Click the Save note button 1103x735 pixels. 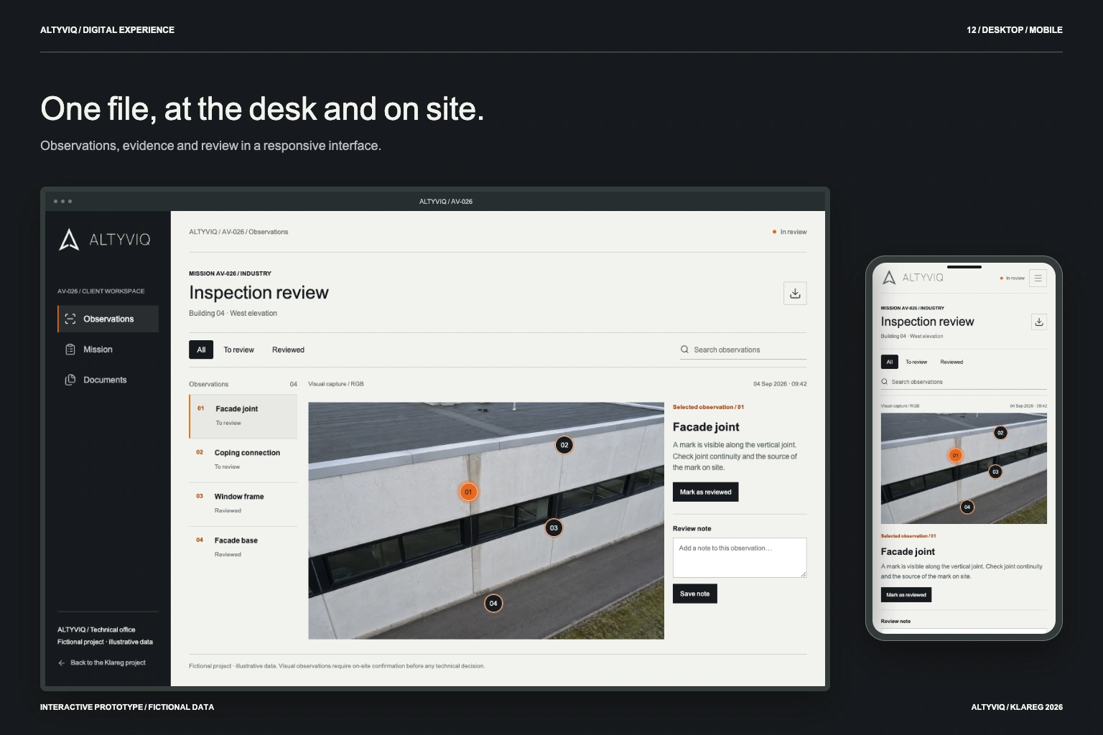694,594
